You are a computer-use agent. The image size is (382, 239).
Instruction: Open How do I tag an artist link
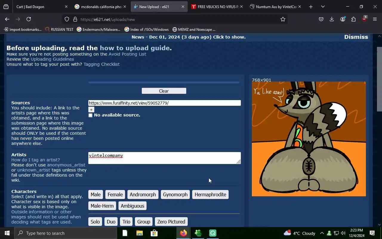click(36, 160)
